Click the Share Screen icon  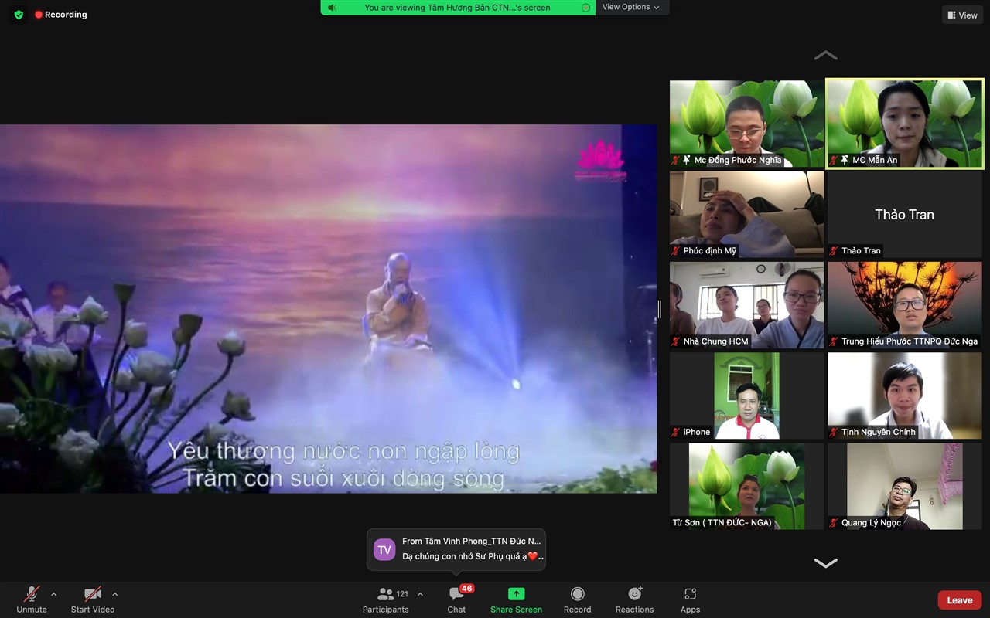[516, 594]
